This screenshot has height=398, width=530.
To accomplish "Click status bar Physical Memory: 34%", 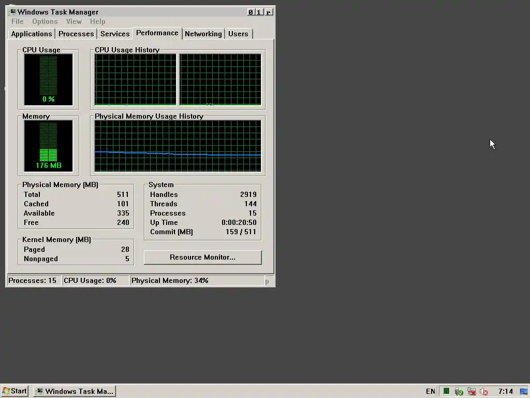I will coord(197,280).
